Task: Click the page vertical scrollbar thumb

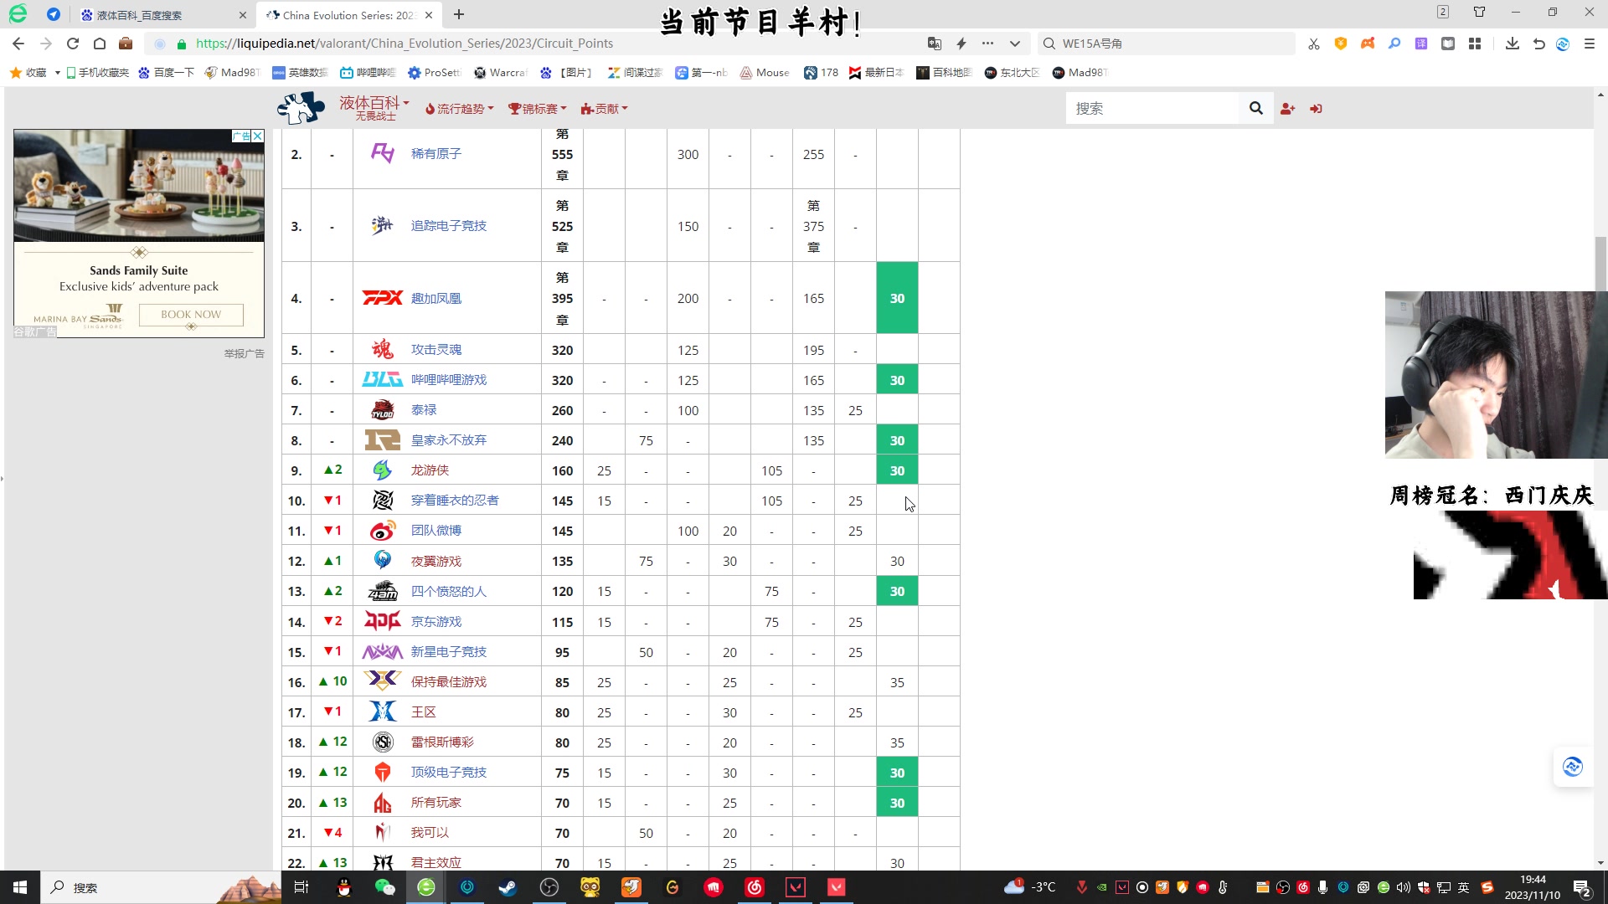Action: 1600,265
